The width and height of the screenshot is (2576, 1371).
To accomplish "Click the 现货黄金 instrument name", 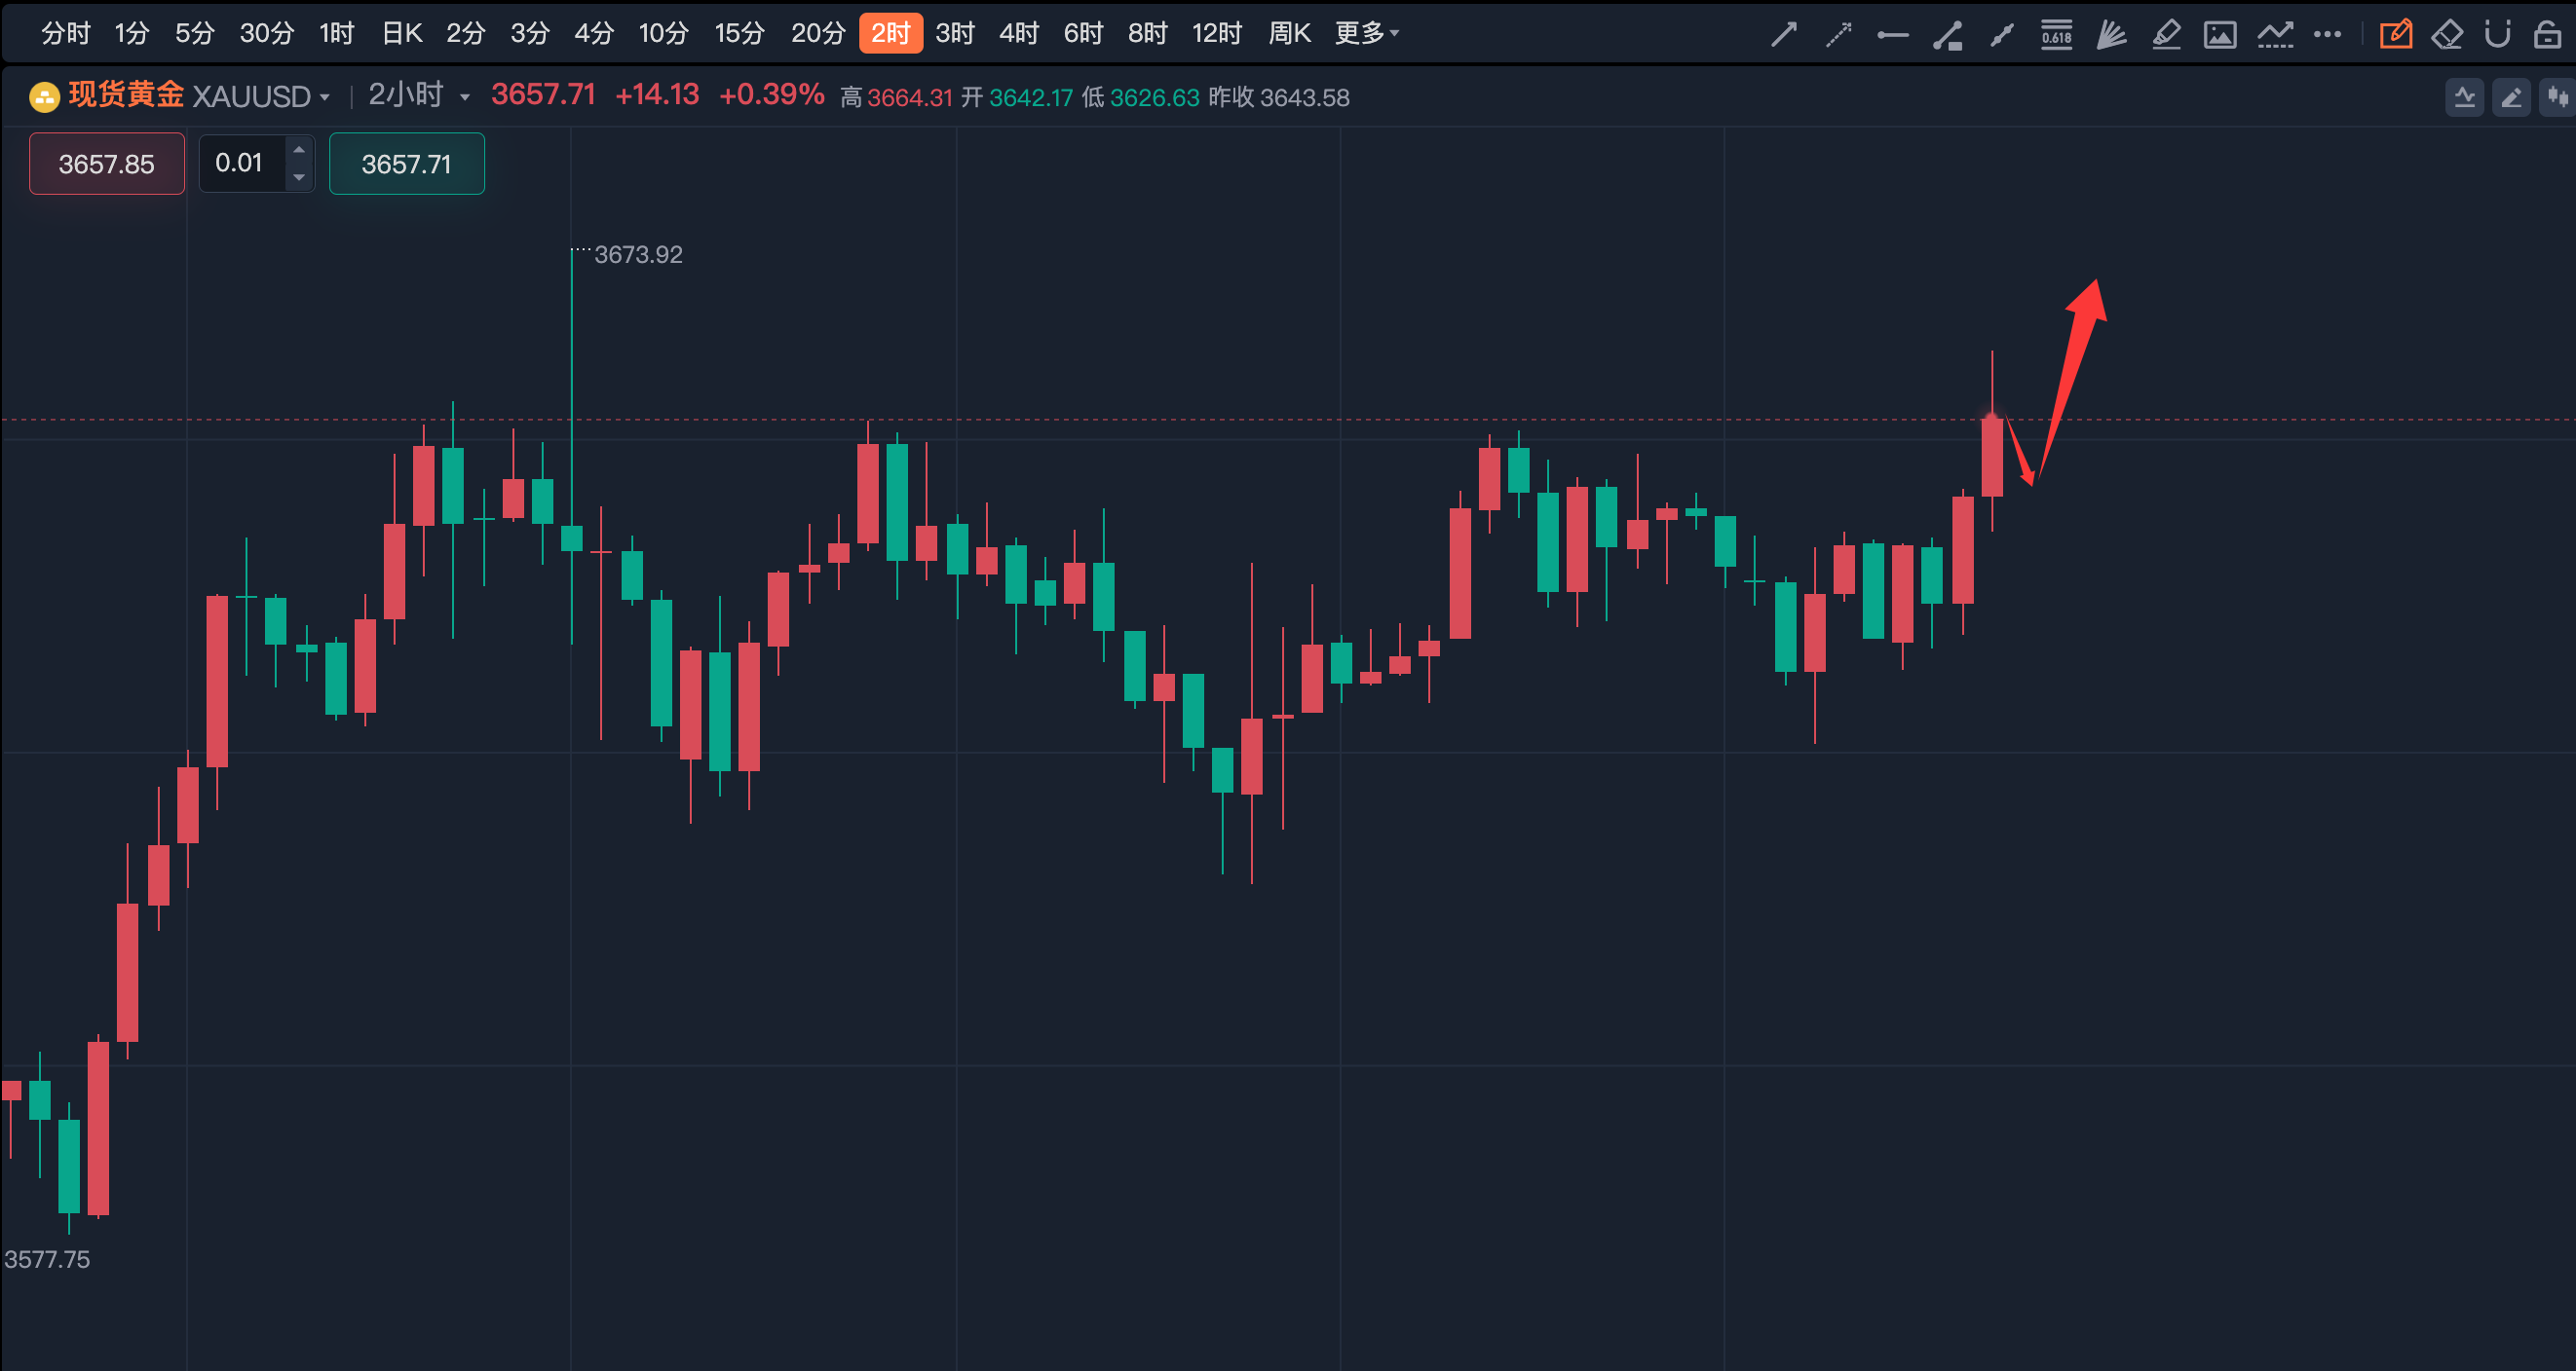I will pyautogui.click(x=126, y=94).
